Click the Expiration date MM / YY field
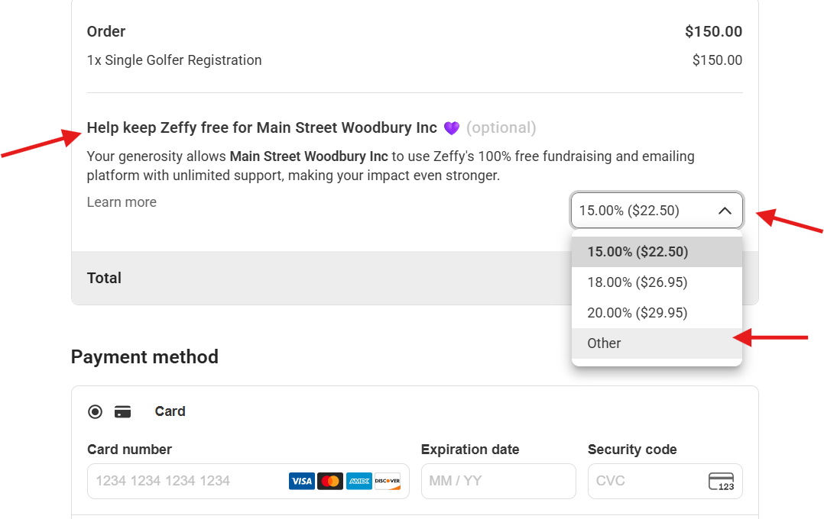 tap(498, 481)
